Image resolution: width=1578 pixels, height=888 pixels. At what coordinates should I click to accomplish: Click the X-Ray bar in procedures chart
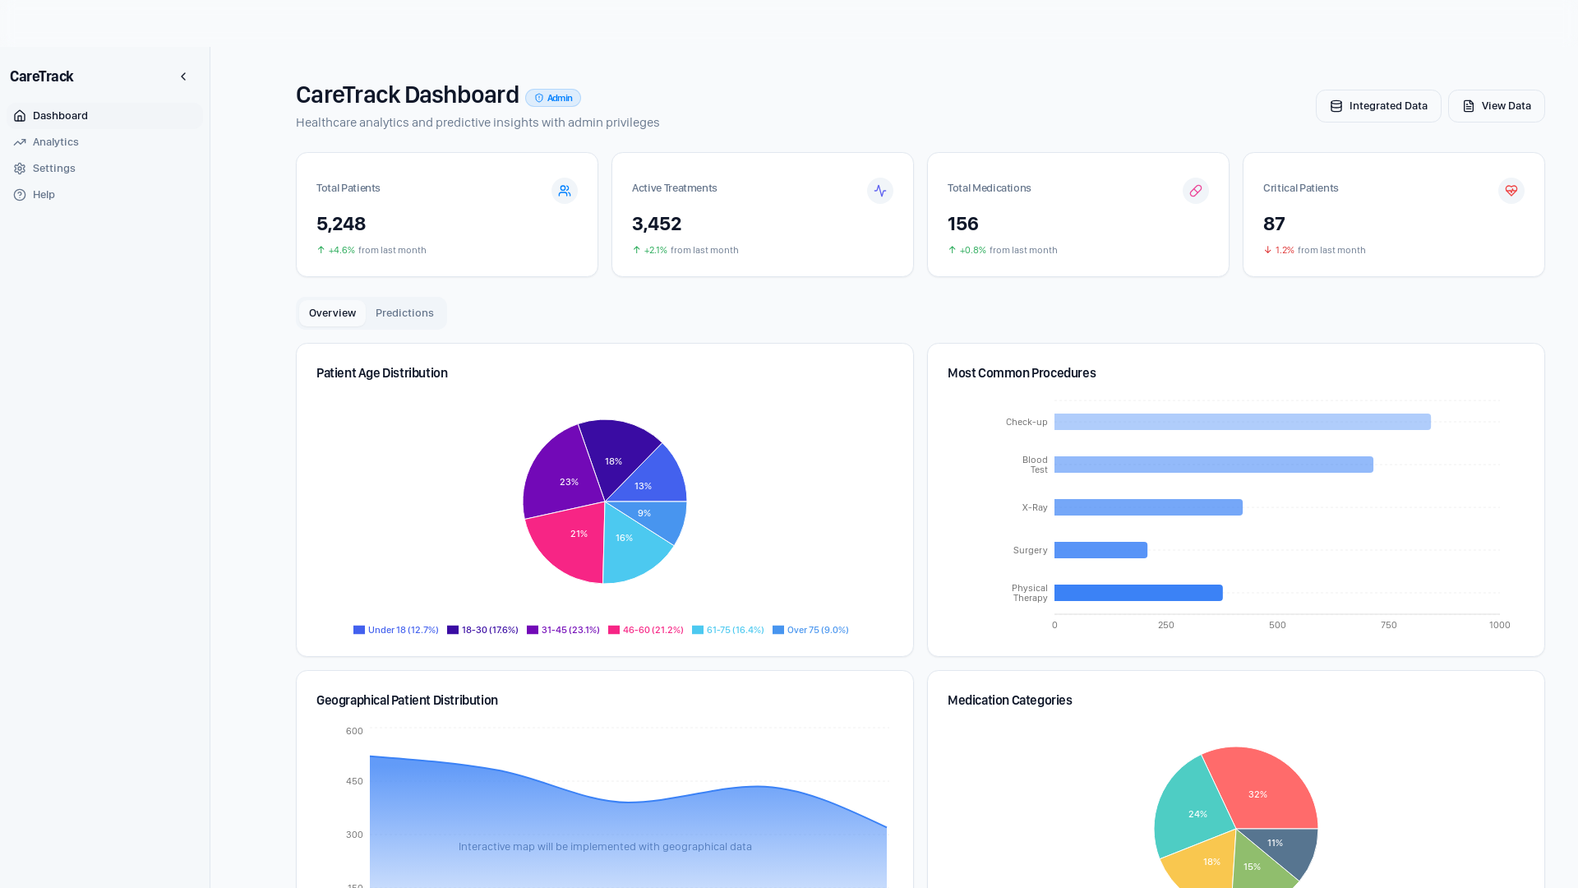[1148, 507]
